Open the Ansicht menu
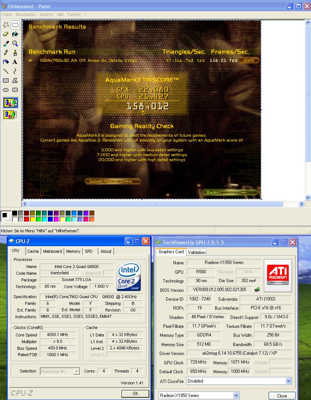The height and width of the screenshot is (400, 311). [x=46, y=14]
